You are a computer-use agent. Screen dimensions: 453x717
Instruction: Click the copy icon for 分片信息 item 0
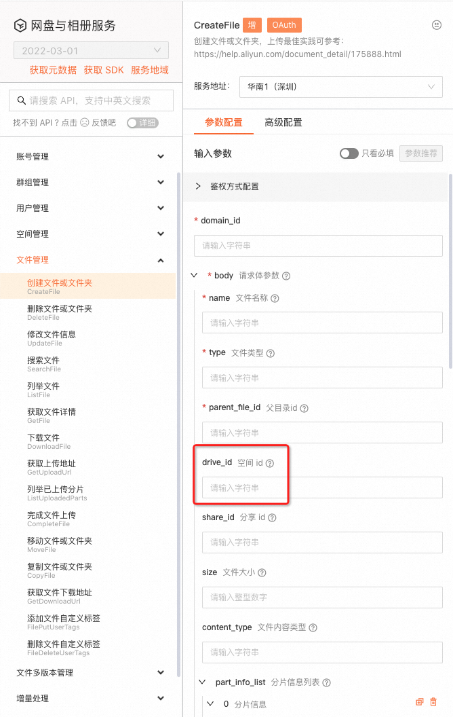tap(420, 702)
